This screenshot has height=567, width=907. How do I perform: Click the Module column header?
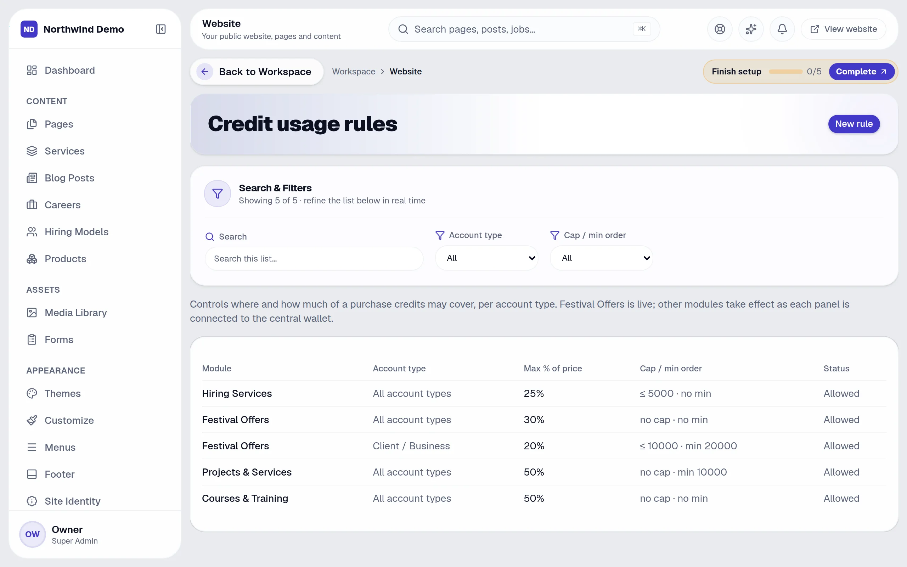[x=216, y=369]
